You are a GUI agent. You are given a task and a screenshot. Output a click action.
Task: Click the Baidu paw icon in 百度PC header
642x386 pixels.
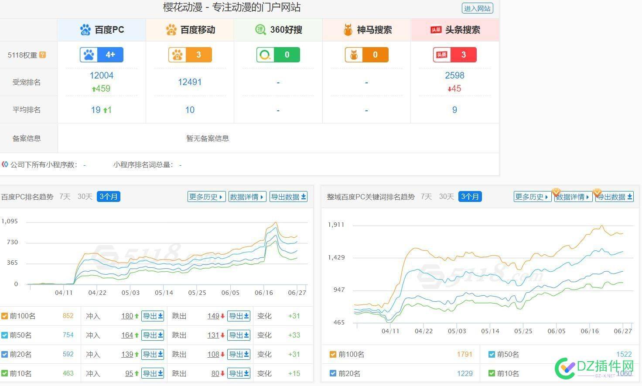(x=85, y=30)
